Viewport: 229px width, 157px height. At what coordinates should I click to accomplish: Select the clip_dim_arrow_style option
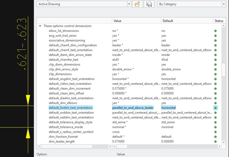63,69
